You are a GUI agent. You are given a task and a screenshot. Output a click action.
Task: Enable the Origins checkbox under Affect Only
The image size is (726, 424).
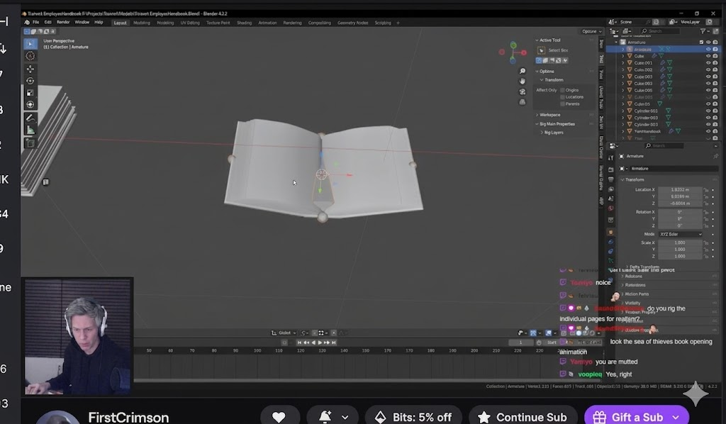click(562, 90)
